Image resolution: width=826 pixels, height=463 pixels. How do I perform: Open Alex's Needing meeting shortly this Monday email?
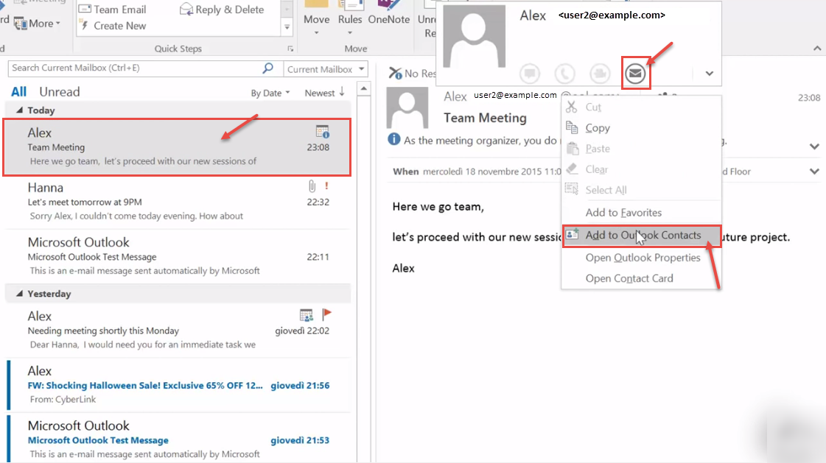coord(177,330)
